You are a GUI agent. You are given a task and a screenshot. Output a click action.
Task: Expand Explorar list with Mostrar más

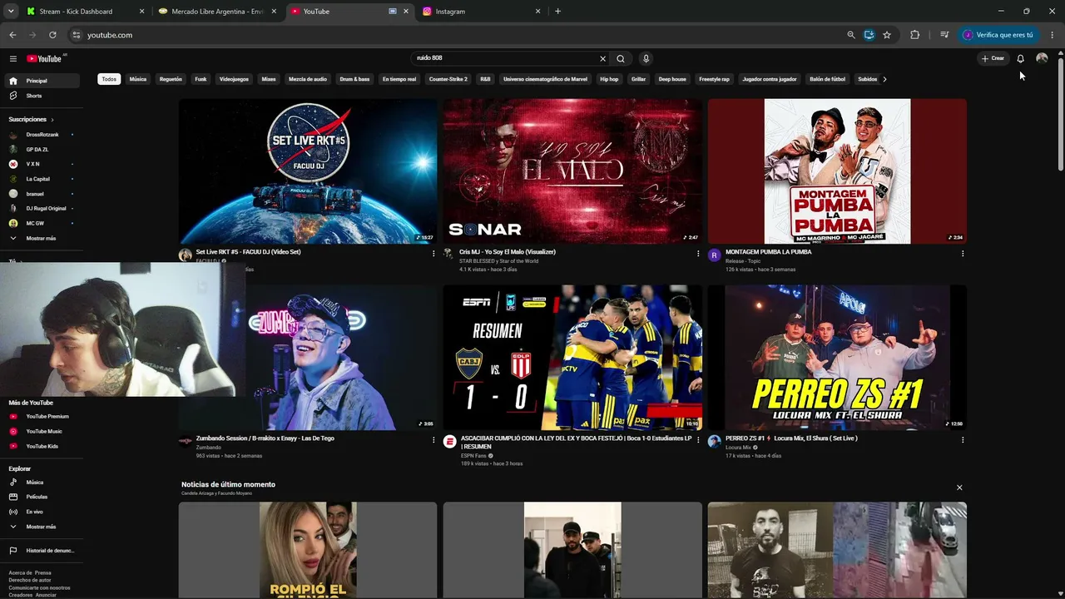point(43,527)
